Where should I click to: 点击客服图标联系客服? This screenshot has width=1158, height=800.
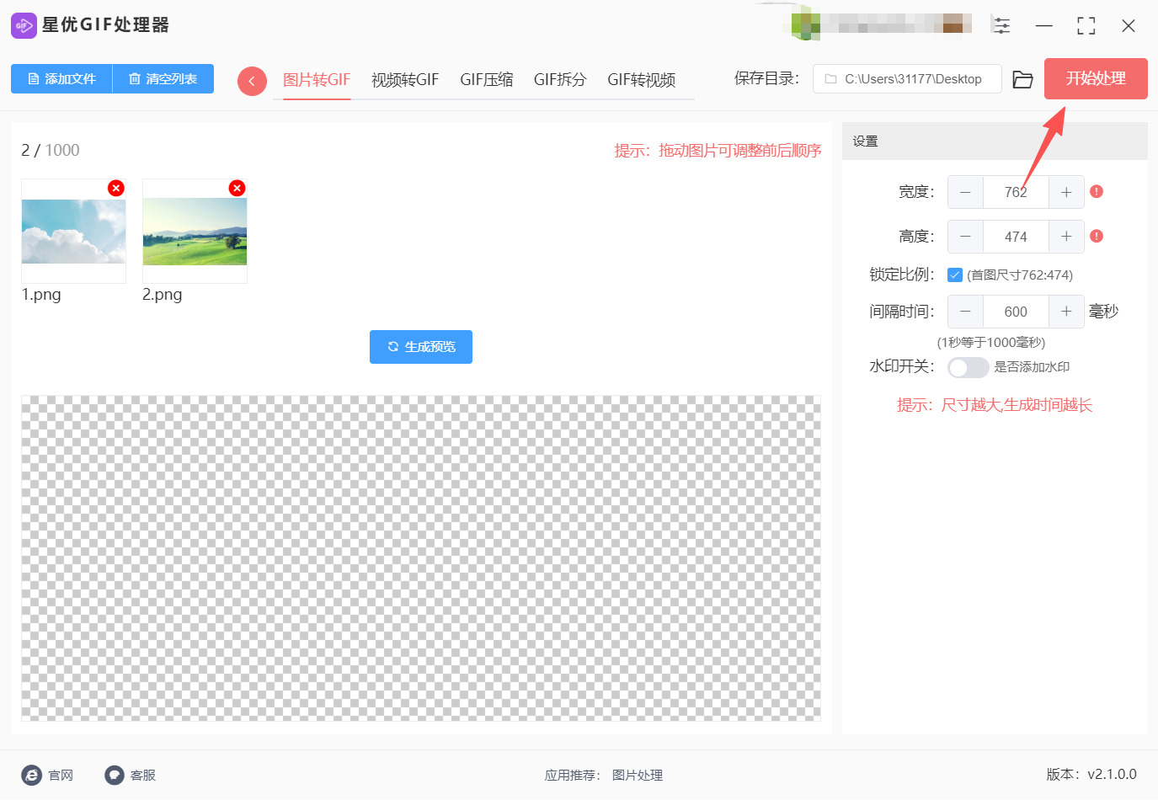pyautogui.click(x=114, y=775)
